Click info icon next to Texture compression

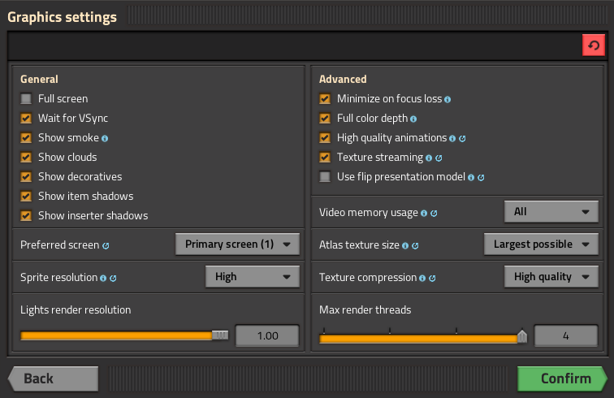421,278
